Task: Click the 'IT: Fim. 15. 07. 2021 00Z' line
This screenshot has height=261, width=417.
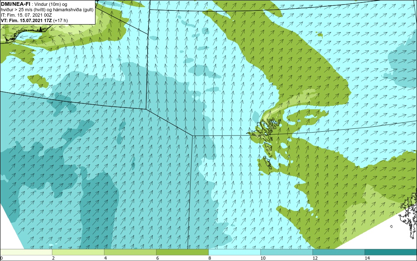Action: (x=26, y=15)
